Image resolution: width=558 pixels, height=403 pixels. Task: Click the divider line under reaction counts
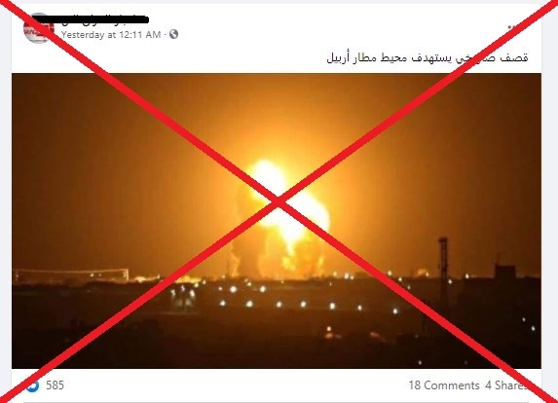click(x=277, y=402)
